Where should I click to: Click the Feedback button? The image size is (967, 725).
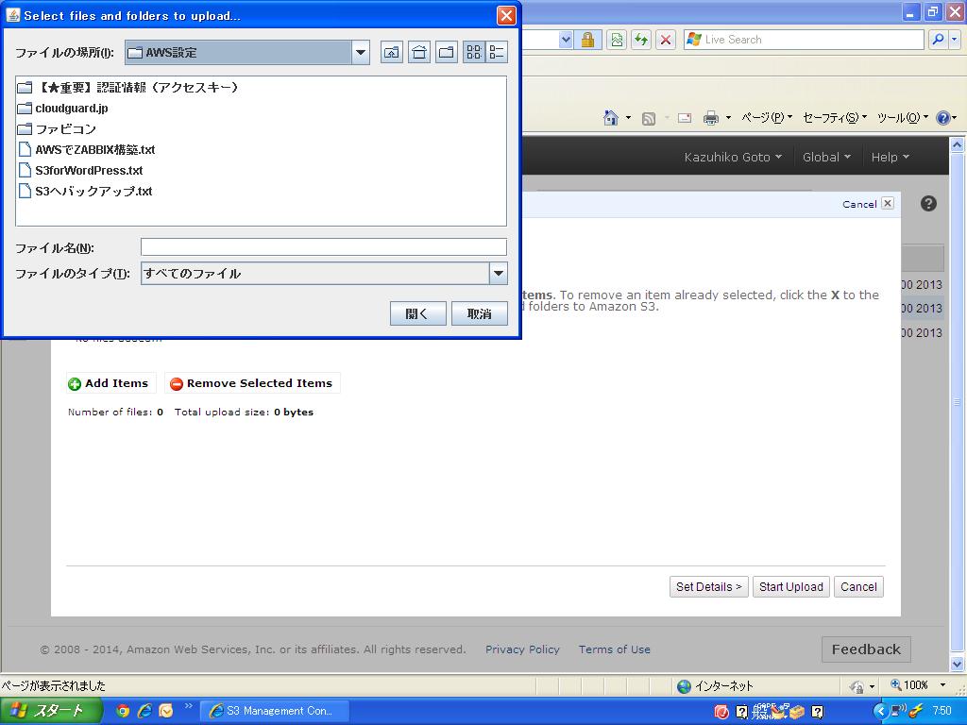point(866,649)
